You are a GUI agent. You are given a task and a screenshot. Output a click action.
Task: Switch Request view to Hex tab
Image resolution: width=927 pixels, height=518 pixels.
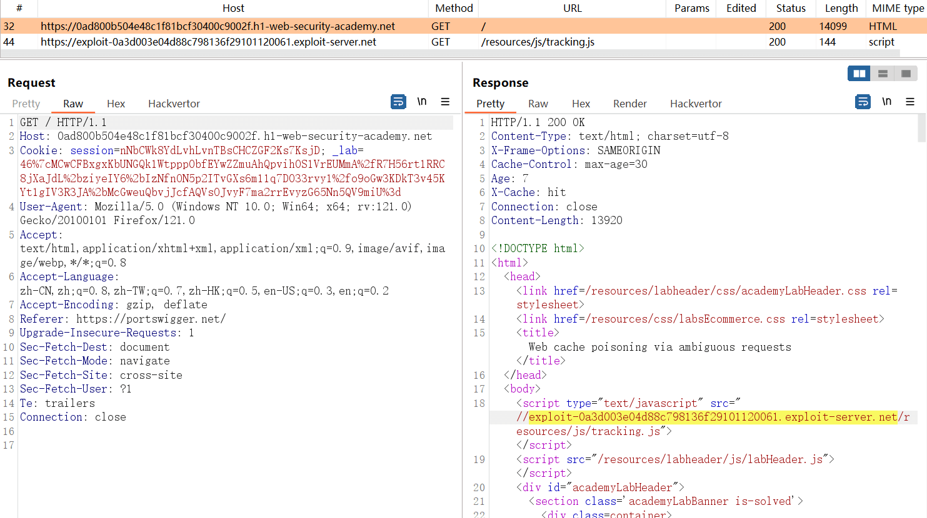[x=116, y=104]
